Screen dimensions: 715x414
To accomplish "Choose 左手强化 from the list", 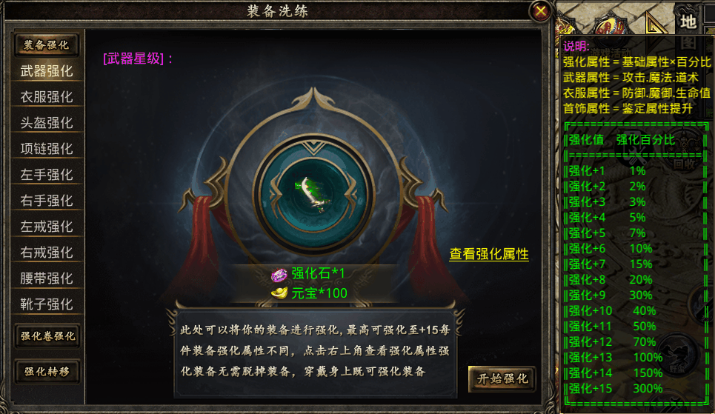I will click(47, 175).
